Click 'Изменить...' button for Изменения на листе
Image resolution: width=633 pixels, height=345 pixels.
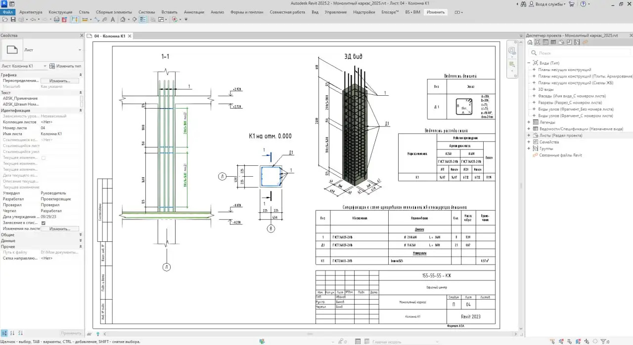pos(59,229)
